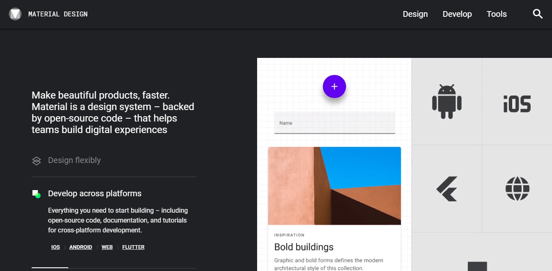Open the search magnifier icon

(538, 14)
